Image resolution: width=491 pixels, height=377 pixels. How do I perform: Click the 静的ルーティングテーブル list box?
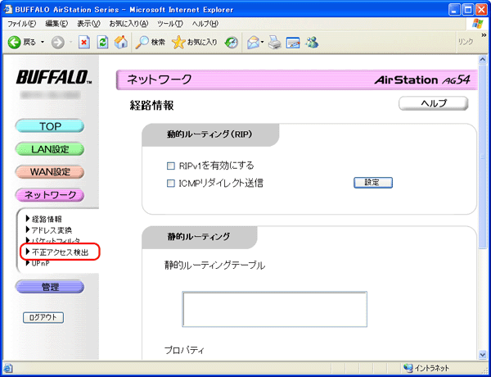click(x=274, y=309)
